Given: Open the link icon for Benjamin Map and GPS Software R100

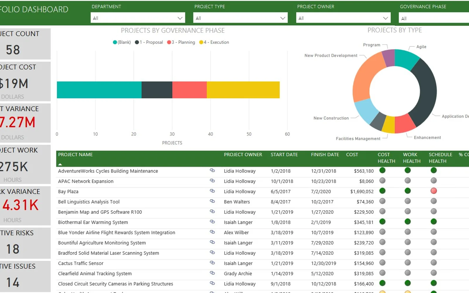Looking at the screenshot, I should click(x=212, y=212).
